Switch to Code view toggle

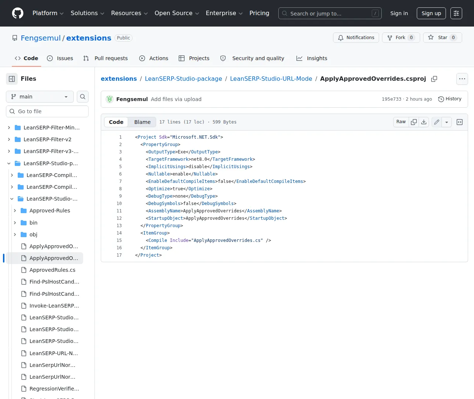(116, 122)
